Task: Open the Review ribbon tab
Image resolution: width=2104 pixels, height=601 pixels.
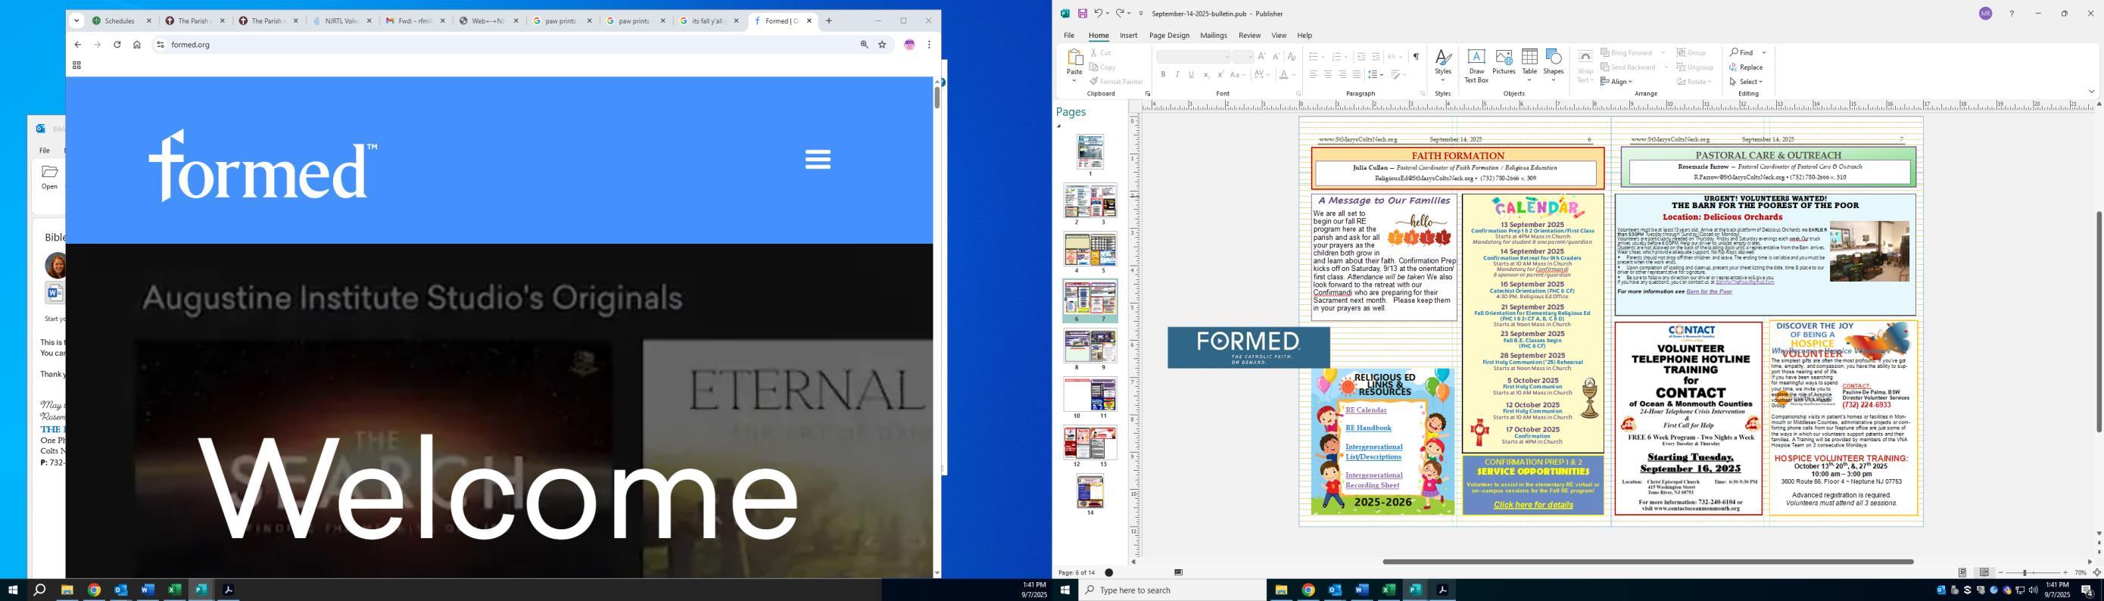Action: pos(1250,36)
